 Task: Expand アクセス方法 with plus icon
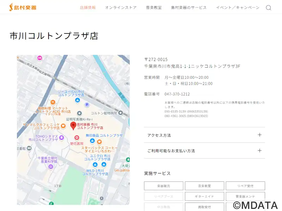[x=259, y=135]
